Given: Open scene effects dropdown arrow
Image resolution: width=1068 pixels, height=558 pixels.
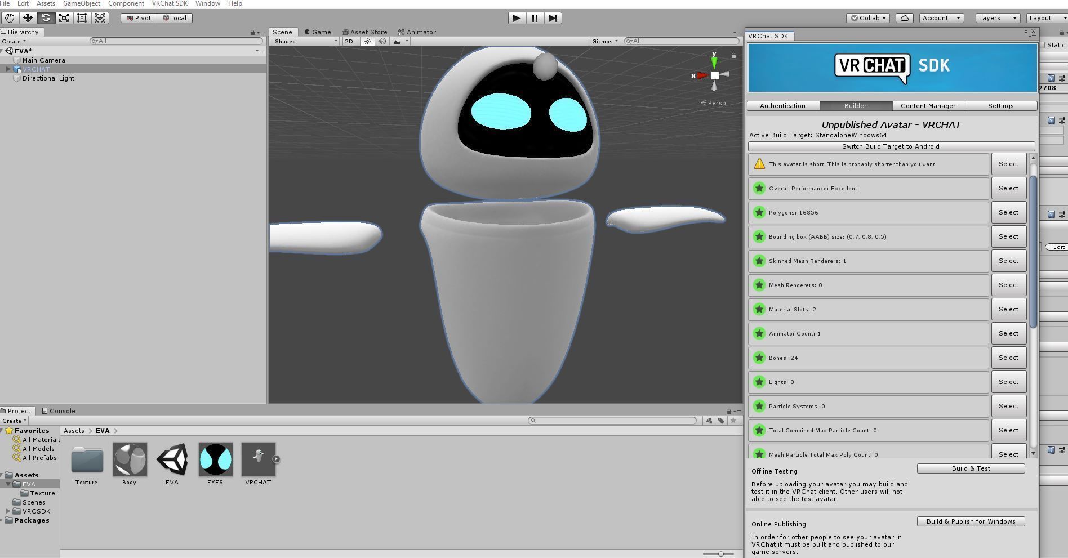Looking at the screenshot, I should [x=407, y=41].
